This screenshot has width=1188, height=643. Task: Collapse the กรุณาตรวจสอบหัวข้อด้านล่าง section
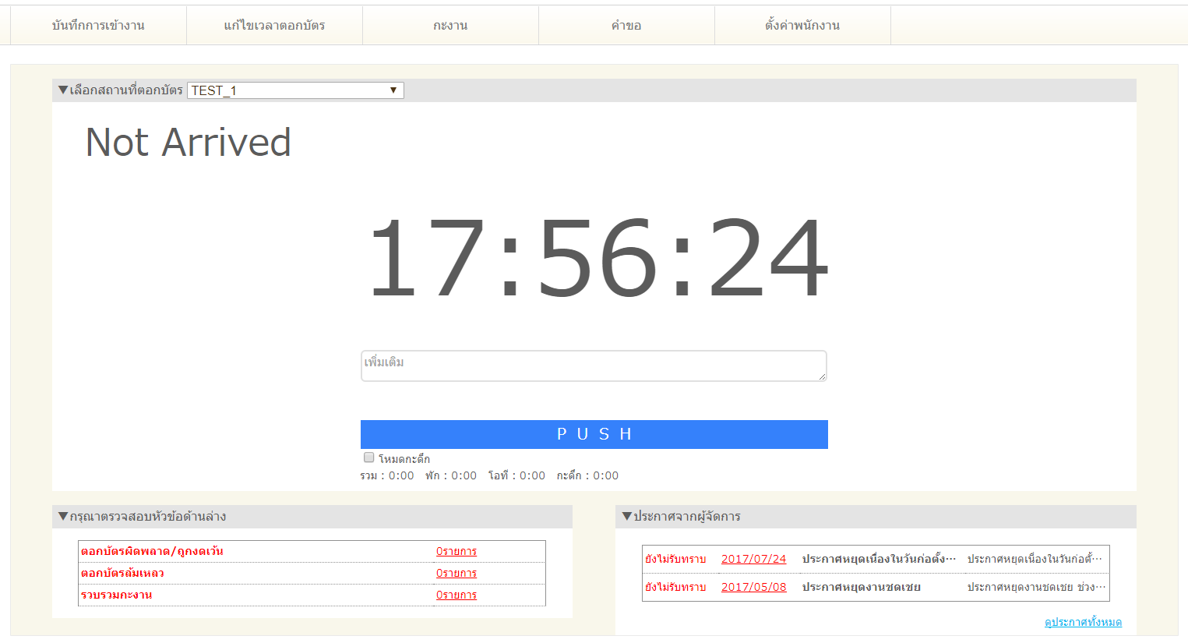click(x=63, y=516)
